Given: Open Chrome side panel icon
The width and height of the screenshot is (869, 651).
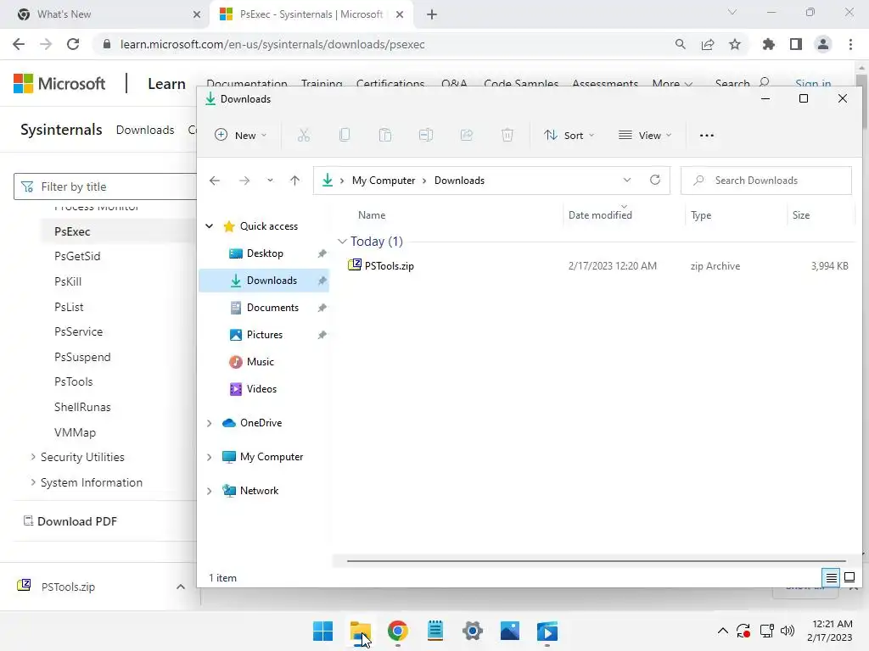Looking at the screenshot, I should point(796,44).
